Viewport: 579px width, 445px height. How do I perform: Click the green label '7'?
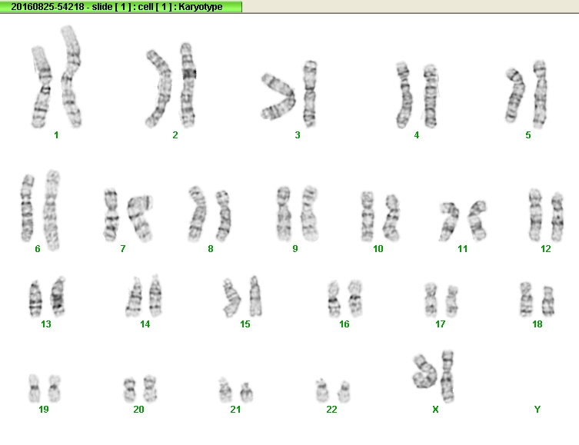coord(122,249)
